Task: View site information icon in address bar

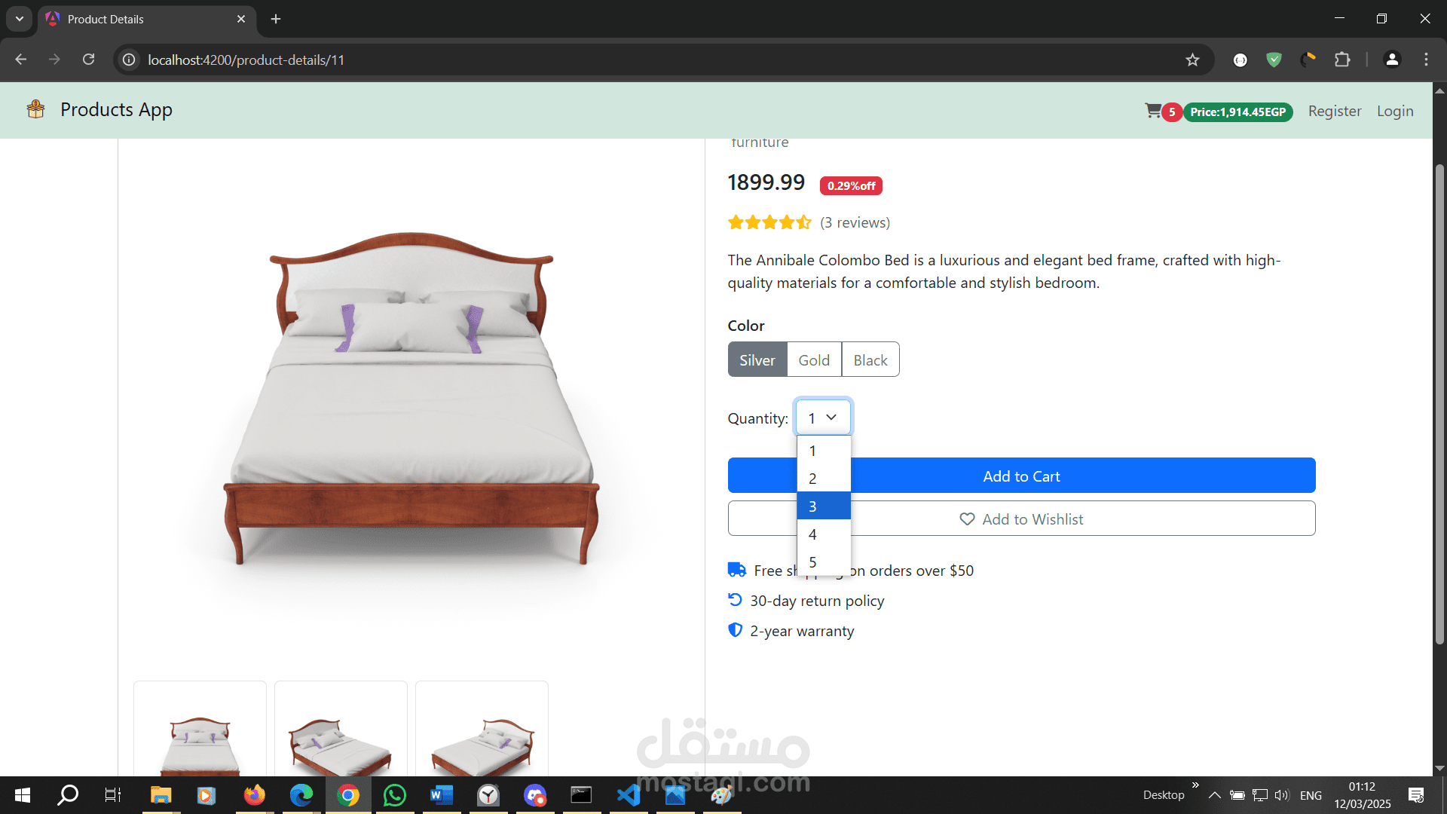Action: pyautogui.click(x=130, y=60)
